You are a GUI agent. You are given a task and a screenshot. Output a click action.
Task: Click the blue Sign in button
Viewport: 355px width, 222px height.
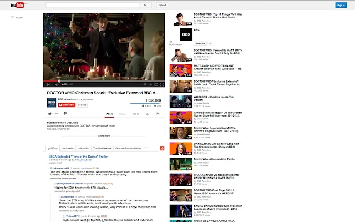341,5
